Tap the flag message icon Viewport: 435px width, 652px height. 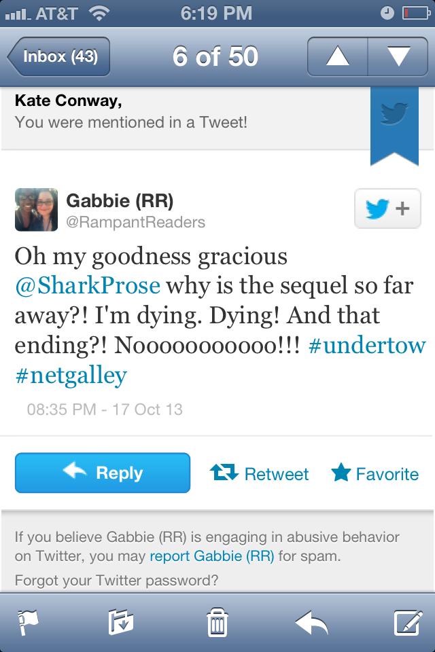point(27,621)
